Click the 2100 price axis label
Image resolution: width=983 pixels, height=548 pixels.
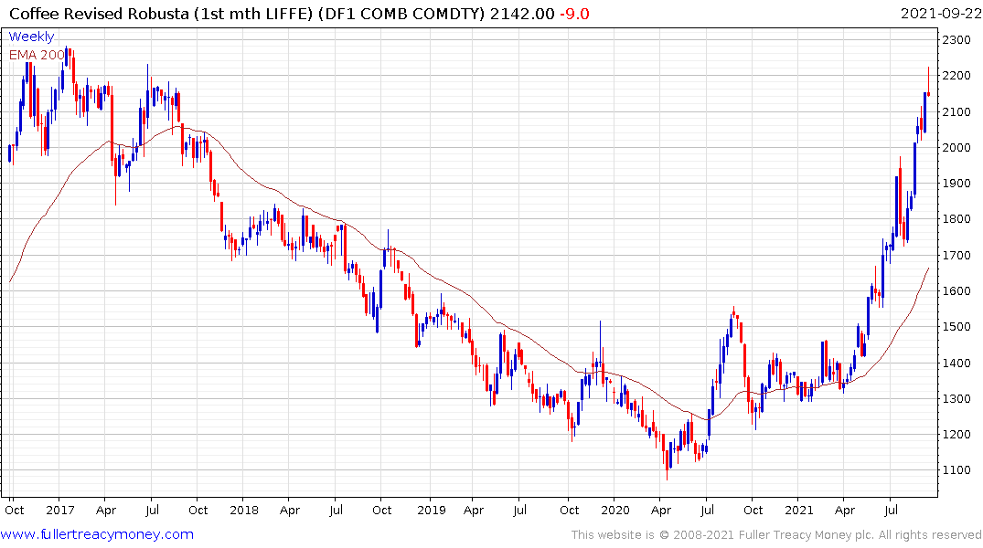pyautogui.click(x=956, y=112)
